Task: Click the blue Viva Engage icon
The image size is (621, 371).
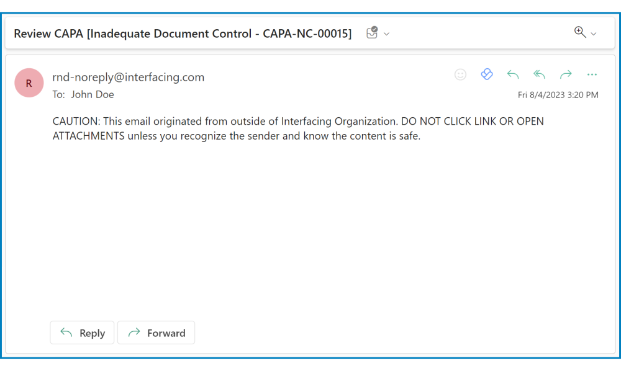Action: [x=487, y=74]
